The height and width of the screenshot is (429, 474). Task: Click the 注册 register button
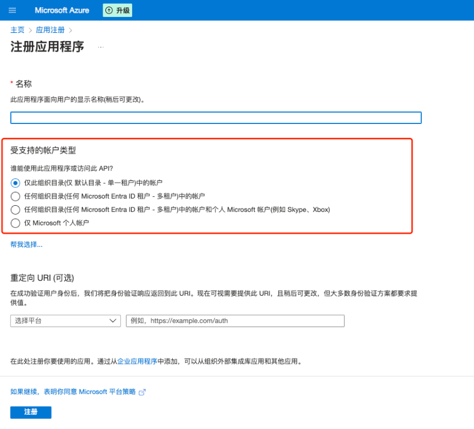(31, 413)
